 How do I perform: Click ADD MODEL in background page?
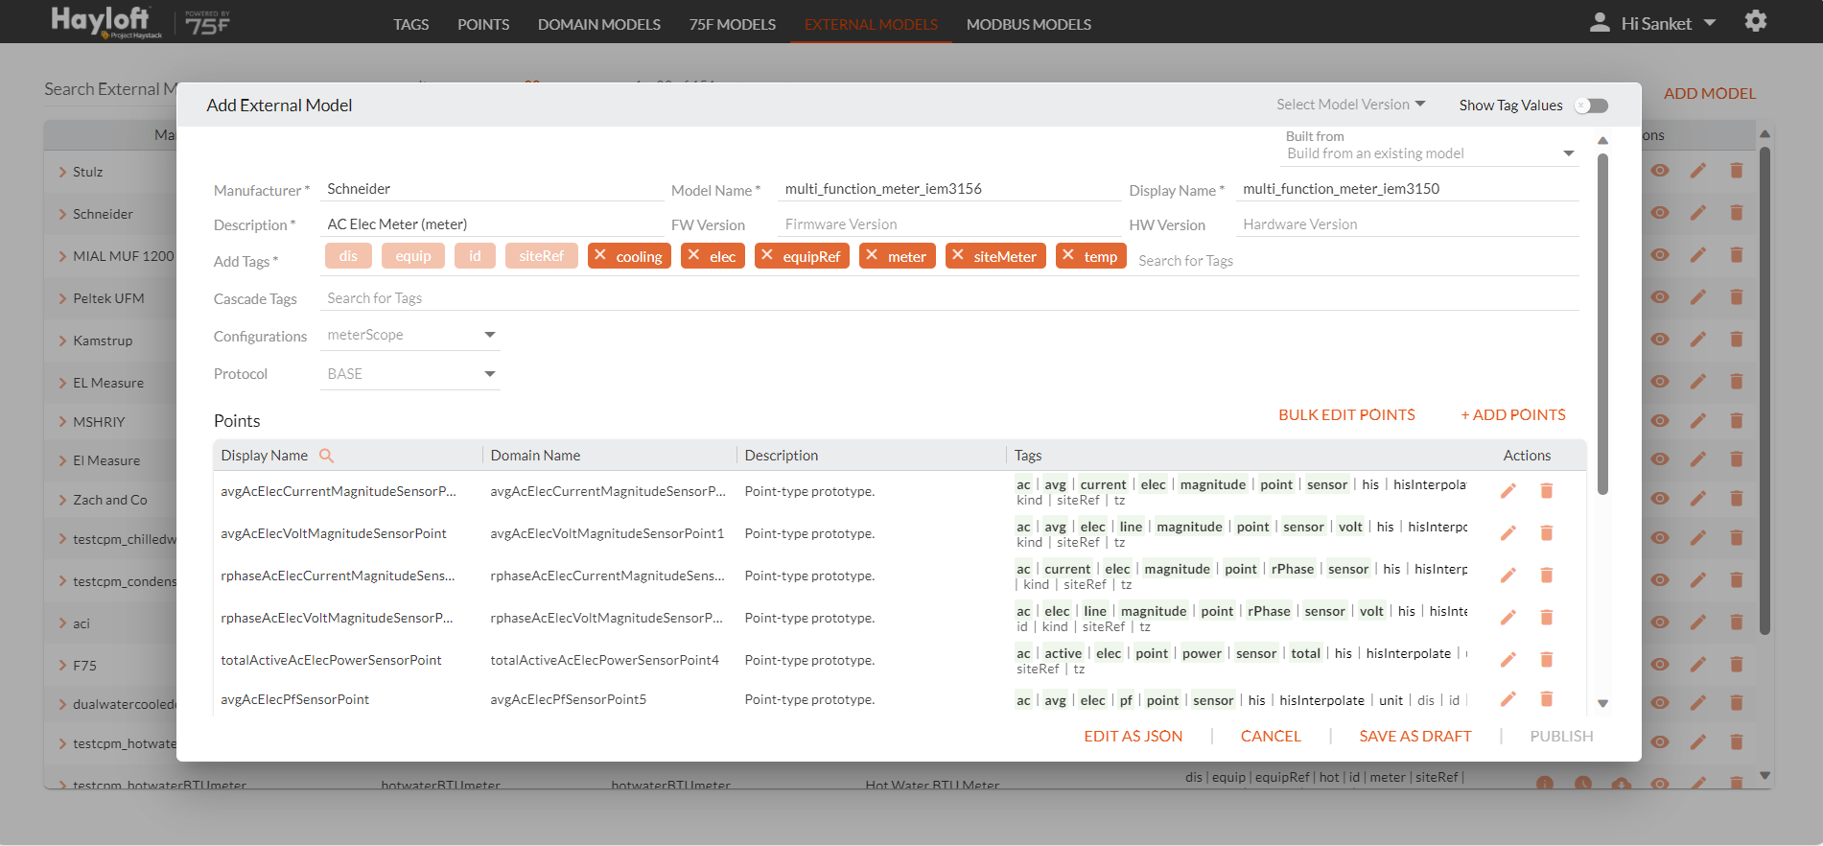[1710, 93]
